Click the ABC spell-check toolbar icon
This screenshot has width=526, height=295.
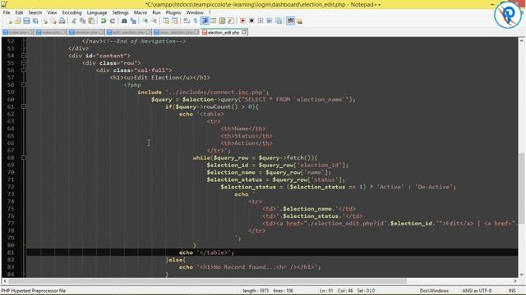tap(290, 21)
